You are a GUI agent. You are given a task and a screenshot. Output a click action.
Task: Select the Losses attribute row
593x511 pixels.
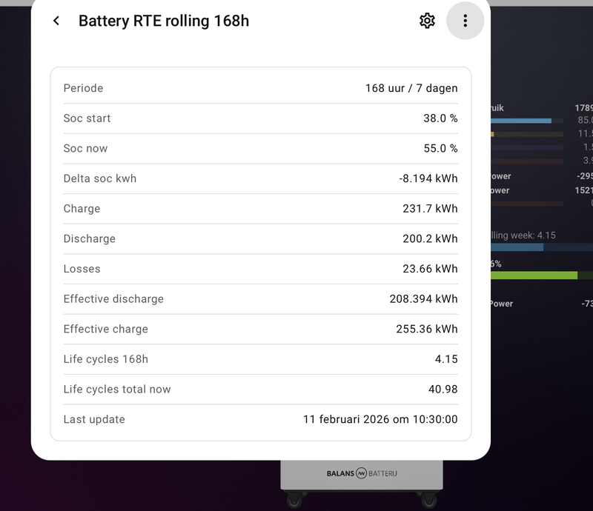pyautogui.click(x=260, y=269)
